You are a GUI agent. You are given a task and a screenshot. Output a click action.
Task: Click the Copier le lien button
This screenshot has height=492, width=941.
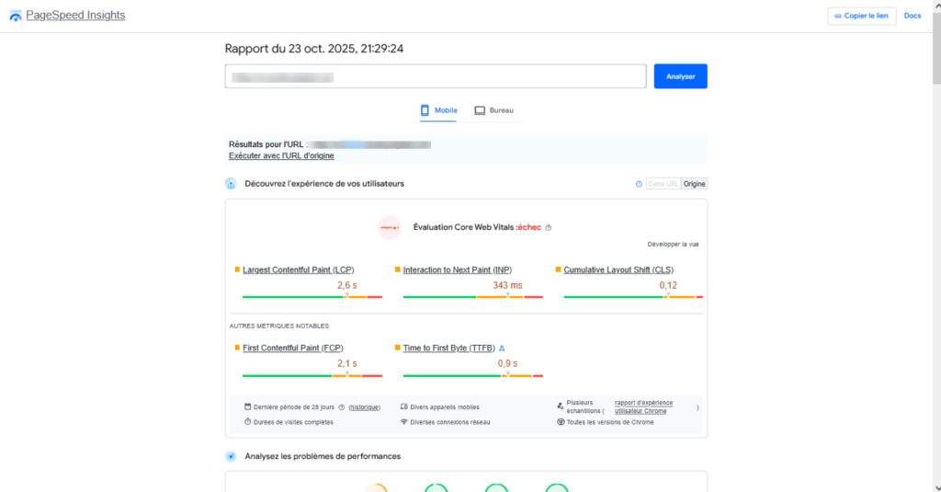pos(861,16)
